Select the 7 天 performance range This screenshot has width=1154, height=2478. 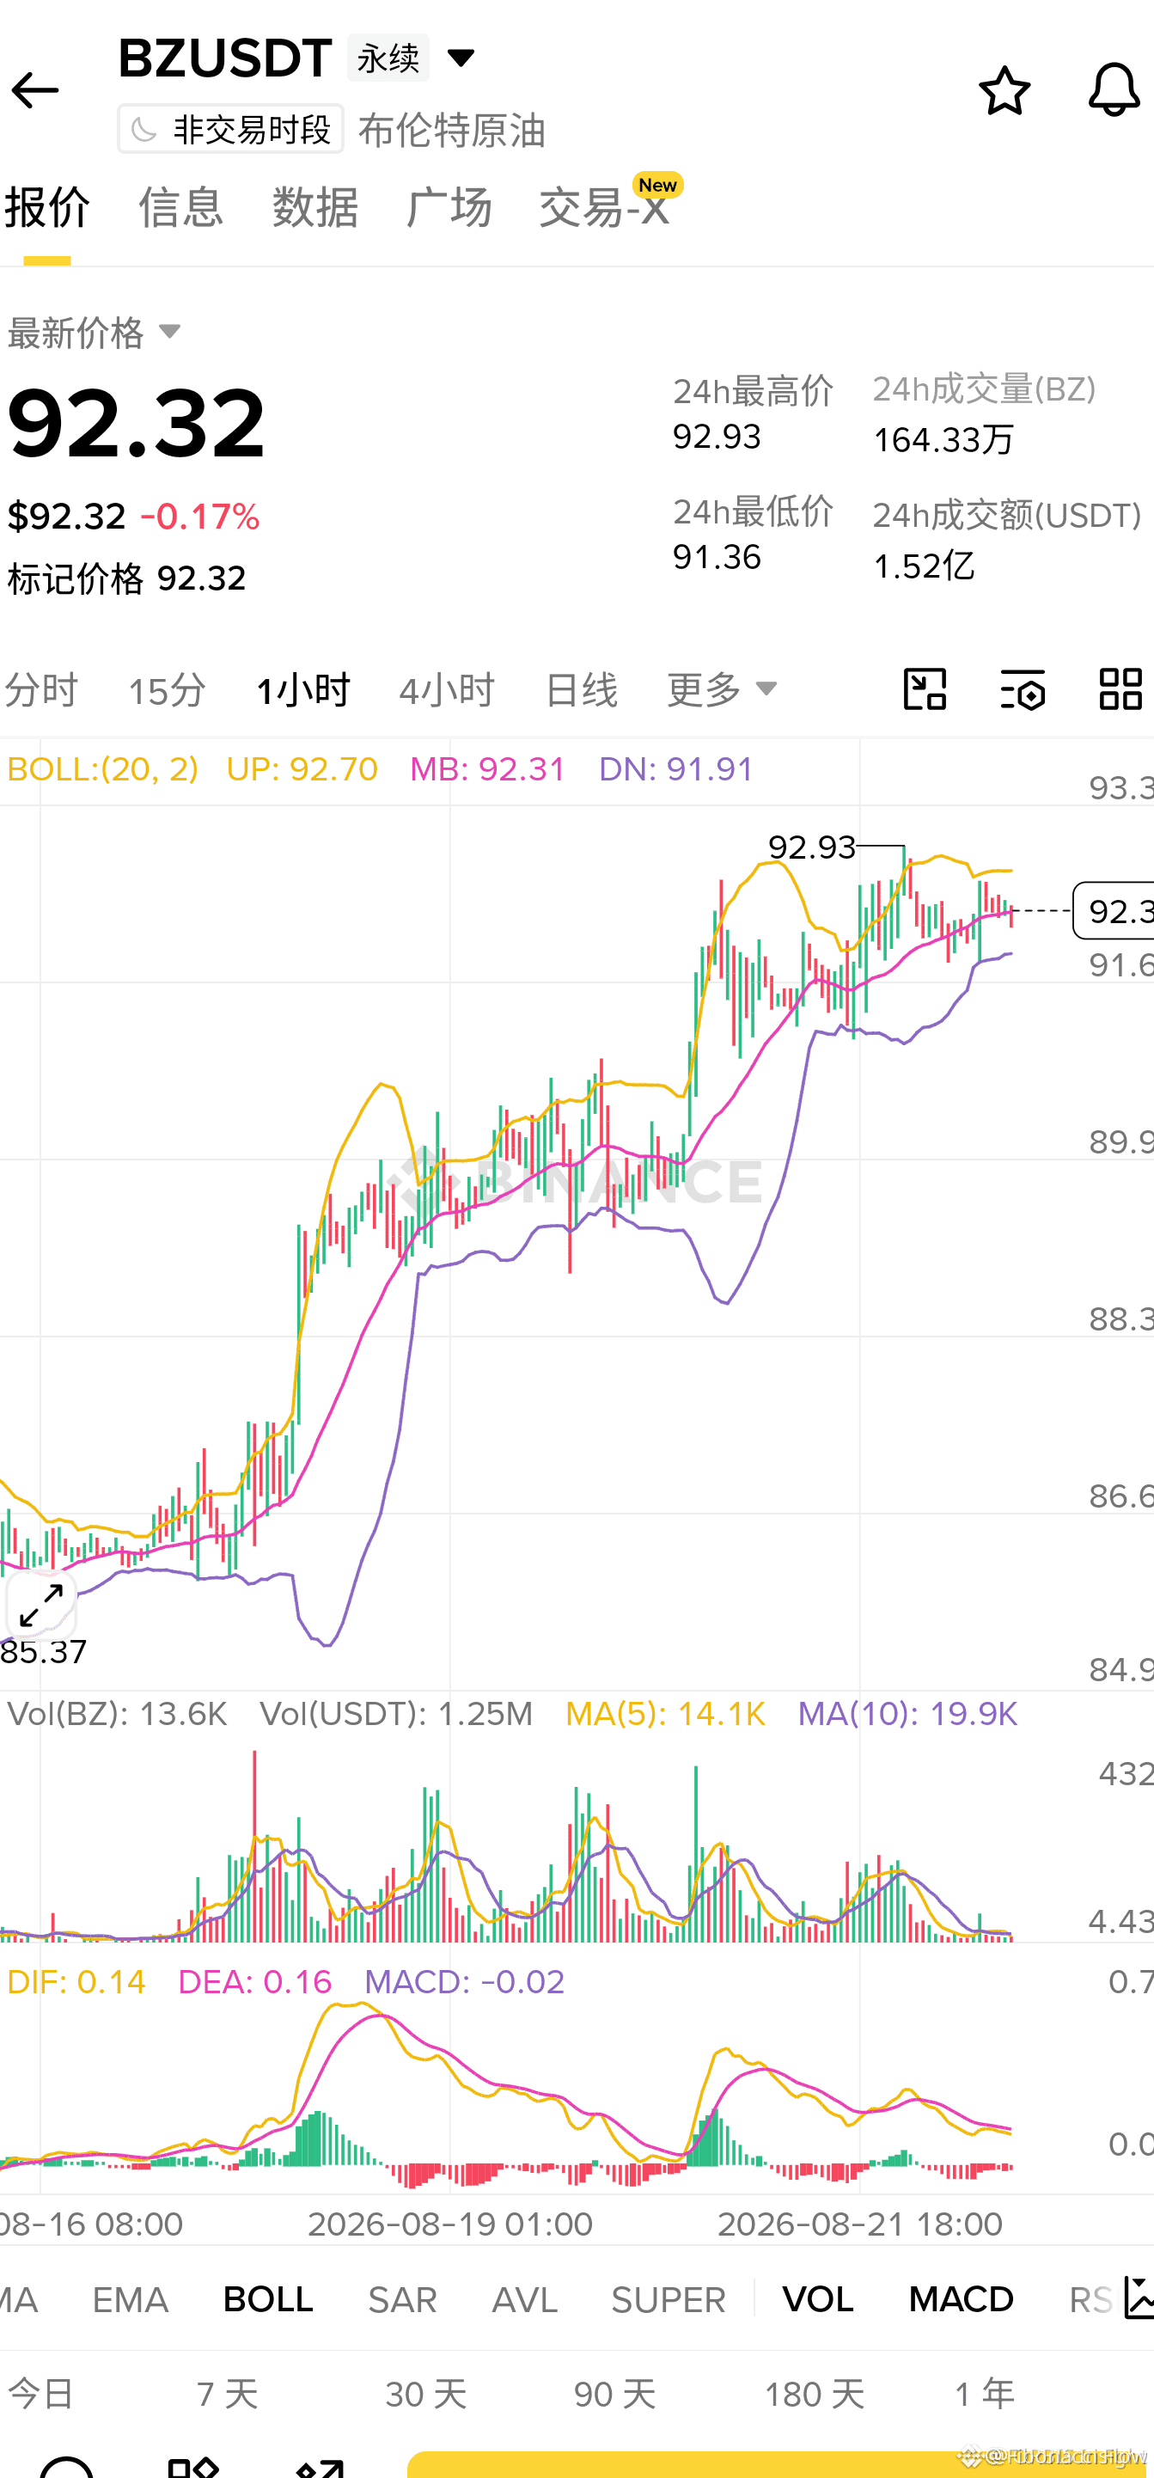(x=228, y=2394)
